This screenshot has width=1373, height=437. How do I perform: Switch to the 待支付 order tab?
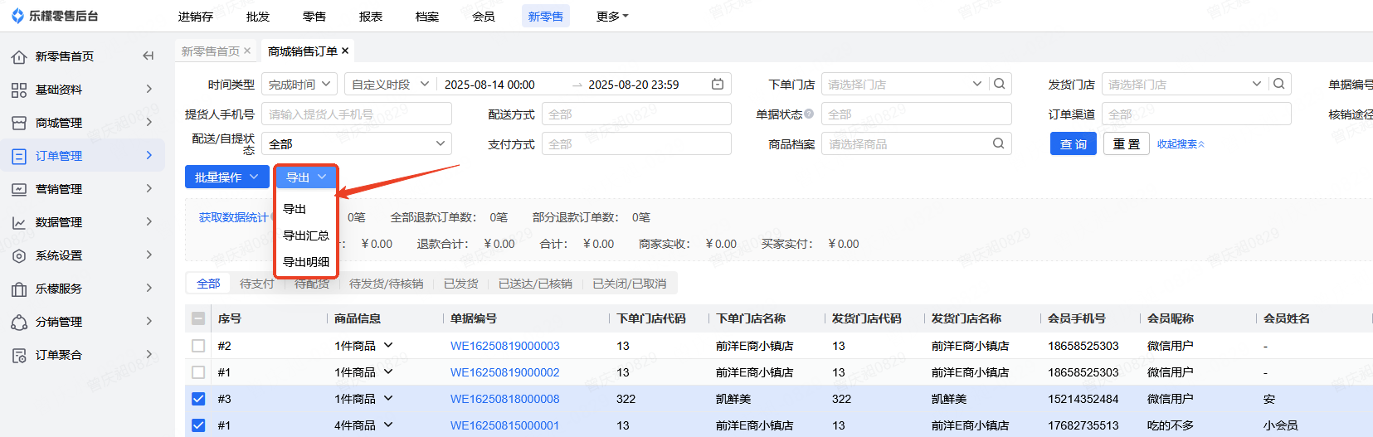257,284
